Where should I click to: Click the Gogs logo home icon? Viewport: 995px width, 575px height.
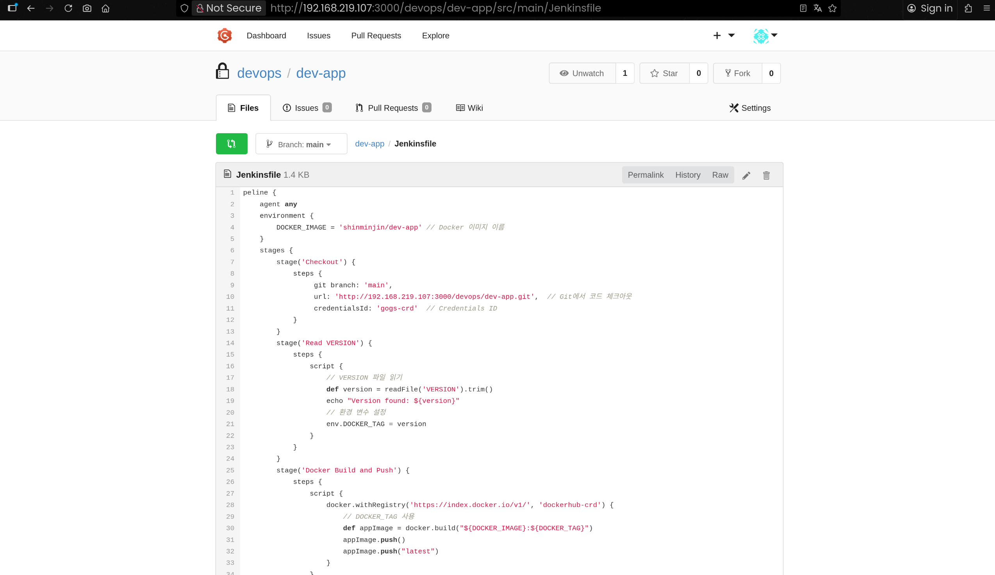pos(225,36)
